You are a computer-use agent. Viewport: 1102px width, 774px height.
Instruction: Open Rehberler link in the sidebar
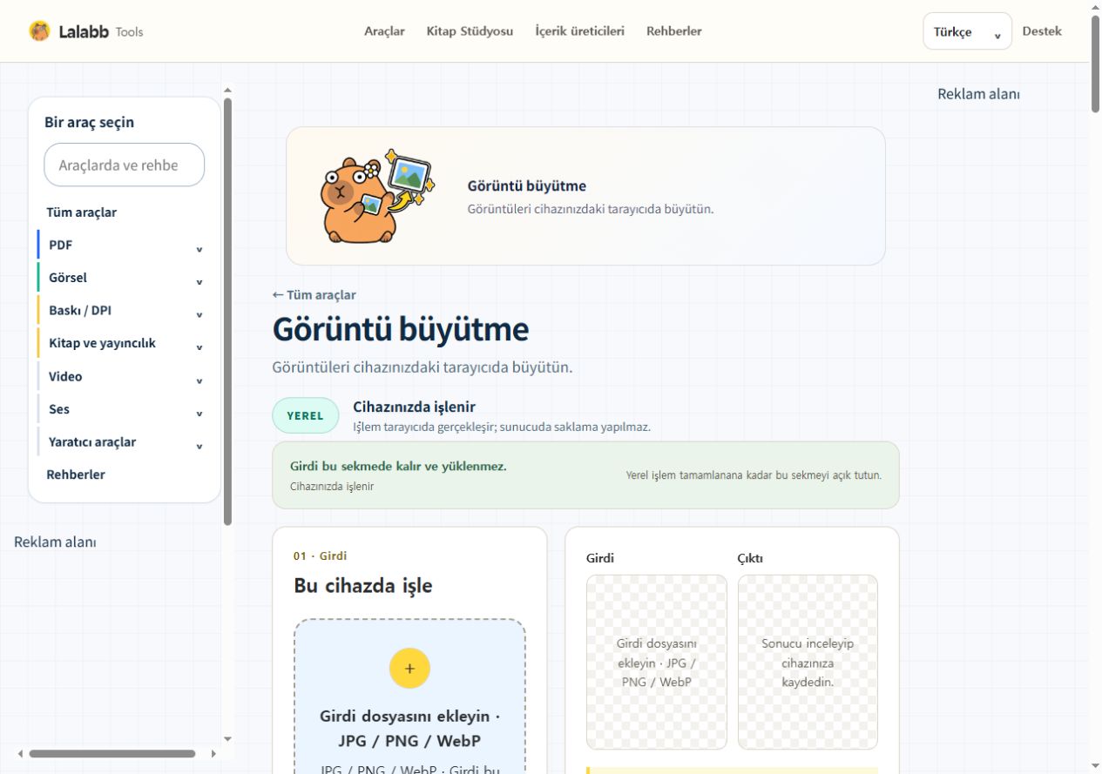76,474
